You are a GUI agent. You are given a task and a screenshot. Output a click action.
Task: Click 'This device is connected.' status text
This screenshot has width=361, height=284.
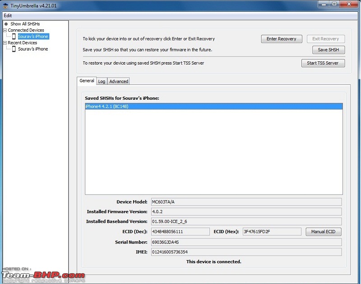point(213,262)
